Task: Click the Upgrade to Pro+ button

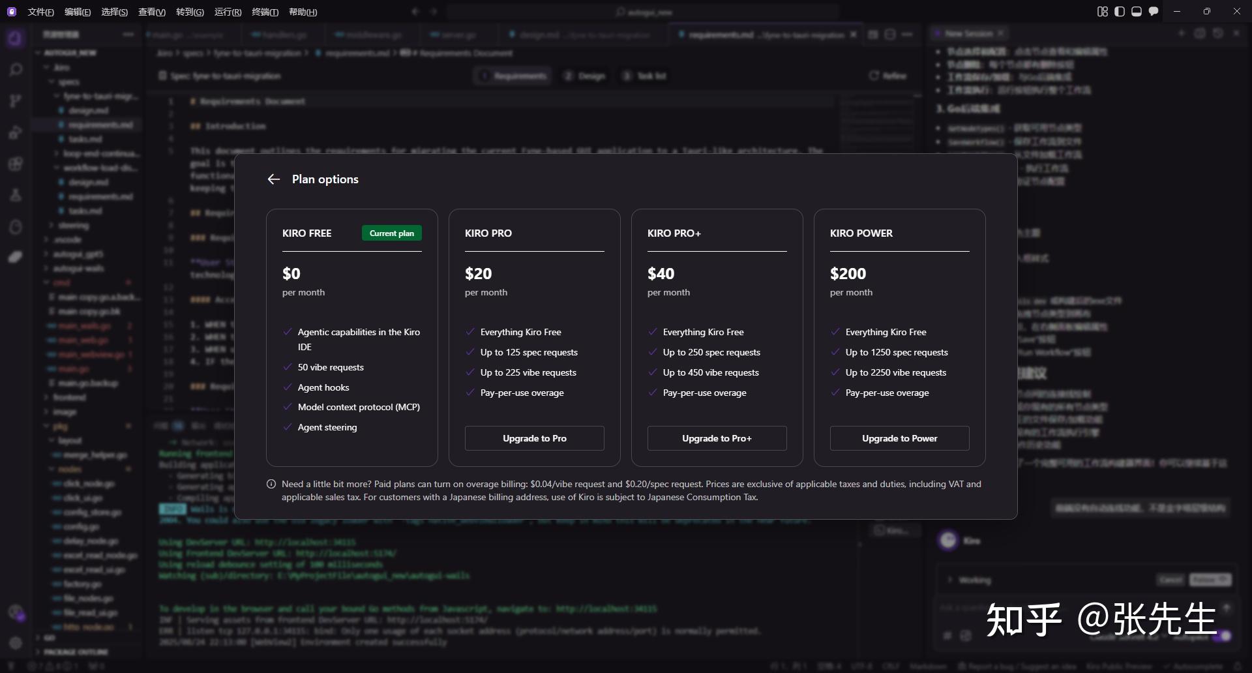Action: (x=717, y=438)
